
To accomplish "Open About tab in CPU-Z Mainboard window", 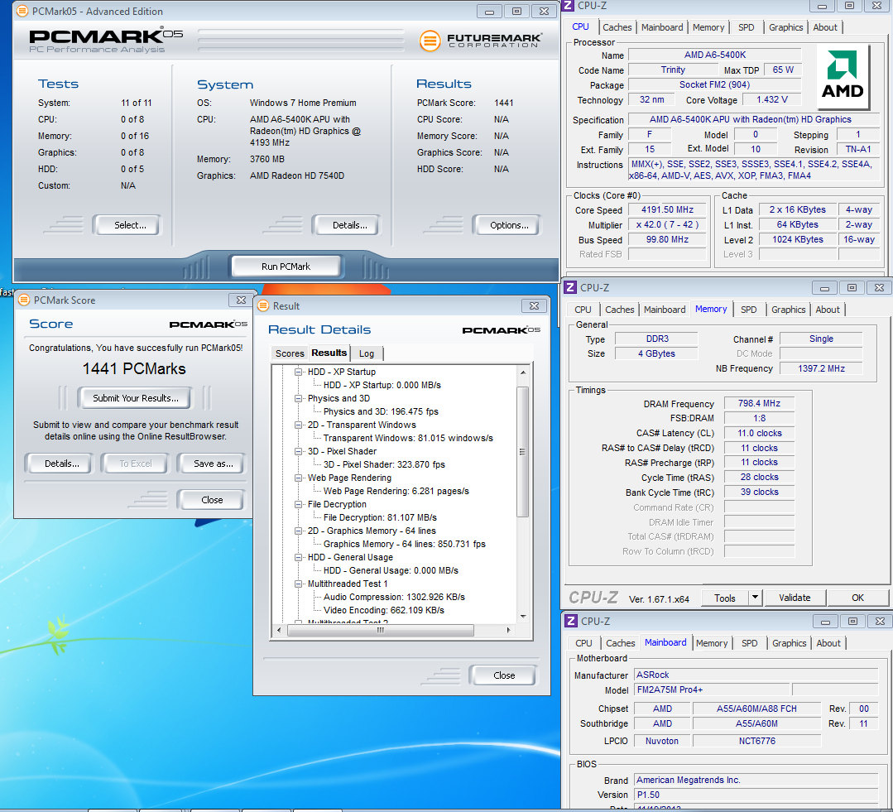I will tap(828, 643).
